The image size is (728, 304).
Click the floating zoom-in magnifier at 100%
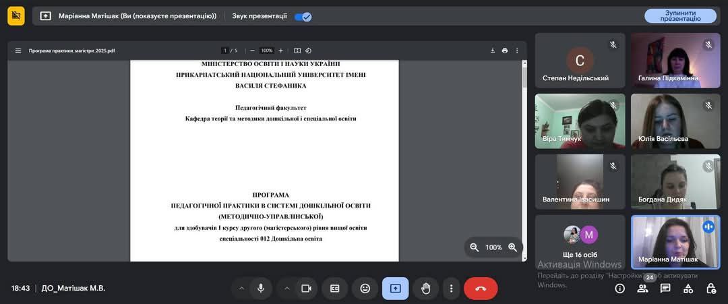pos(512,247)
